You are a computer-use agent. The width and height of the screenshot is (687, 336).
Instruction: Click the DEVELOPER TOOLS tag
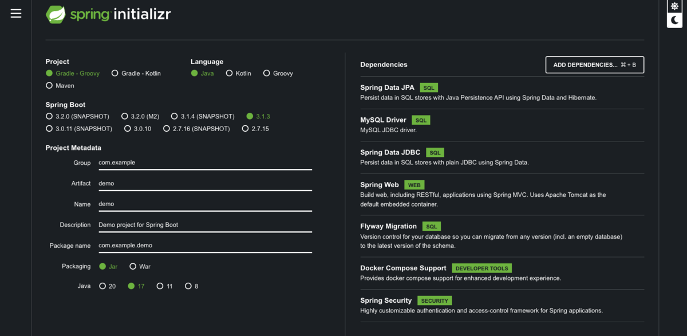[x=481, y=268]
